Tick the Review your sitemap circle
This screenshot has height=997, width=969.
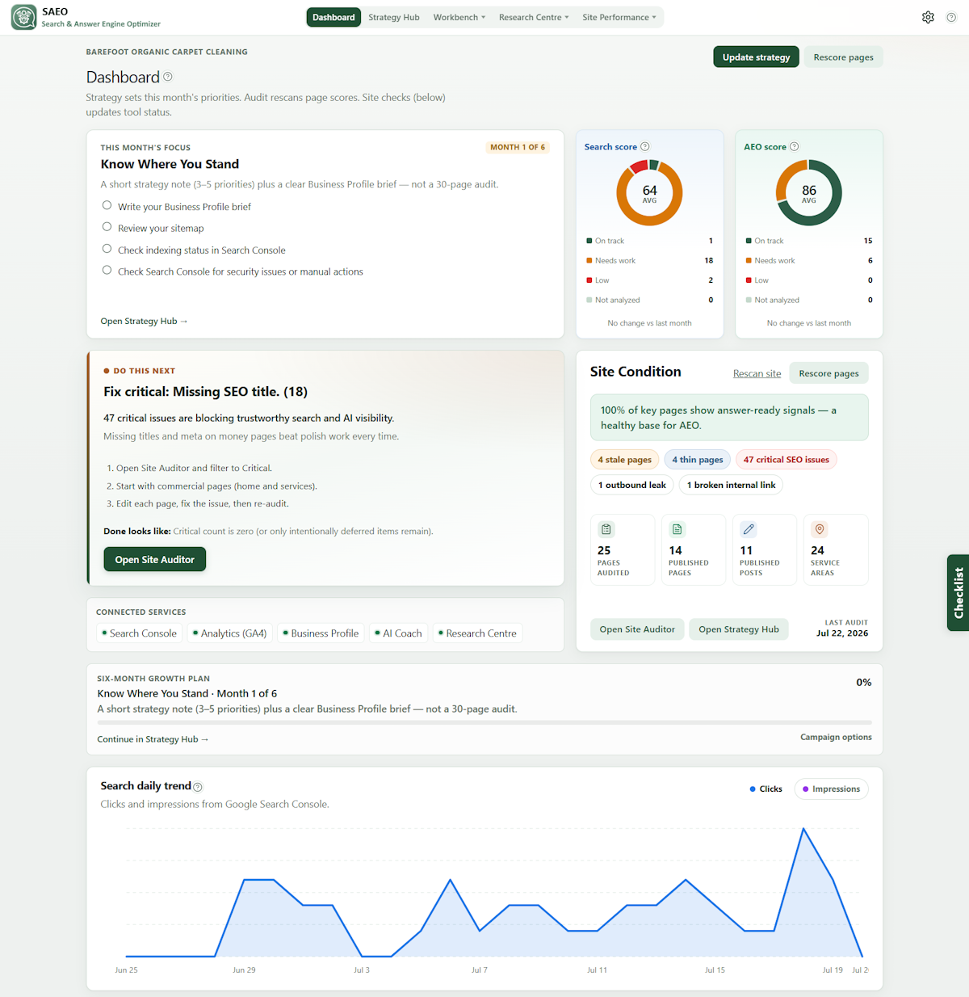pyautogui.click(x=107, y=227)
